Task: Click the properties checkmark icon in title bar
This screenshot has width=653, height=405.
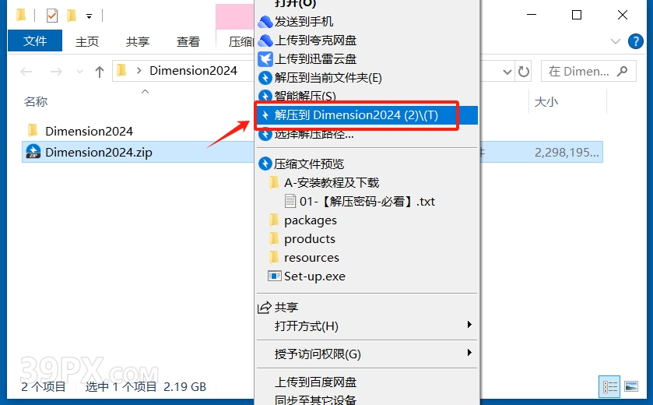Action: (52, 16)
